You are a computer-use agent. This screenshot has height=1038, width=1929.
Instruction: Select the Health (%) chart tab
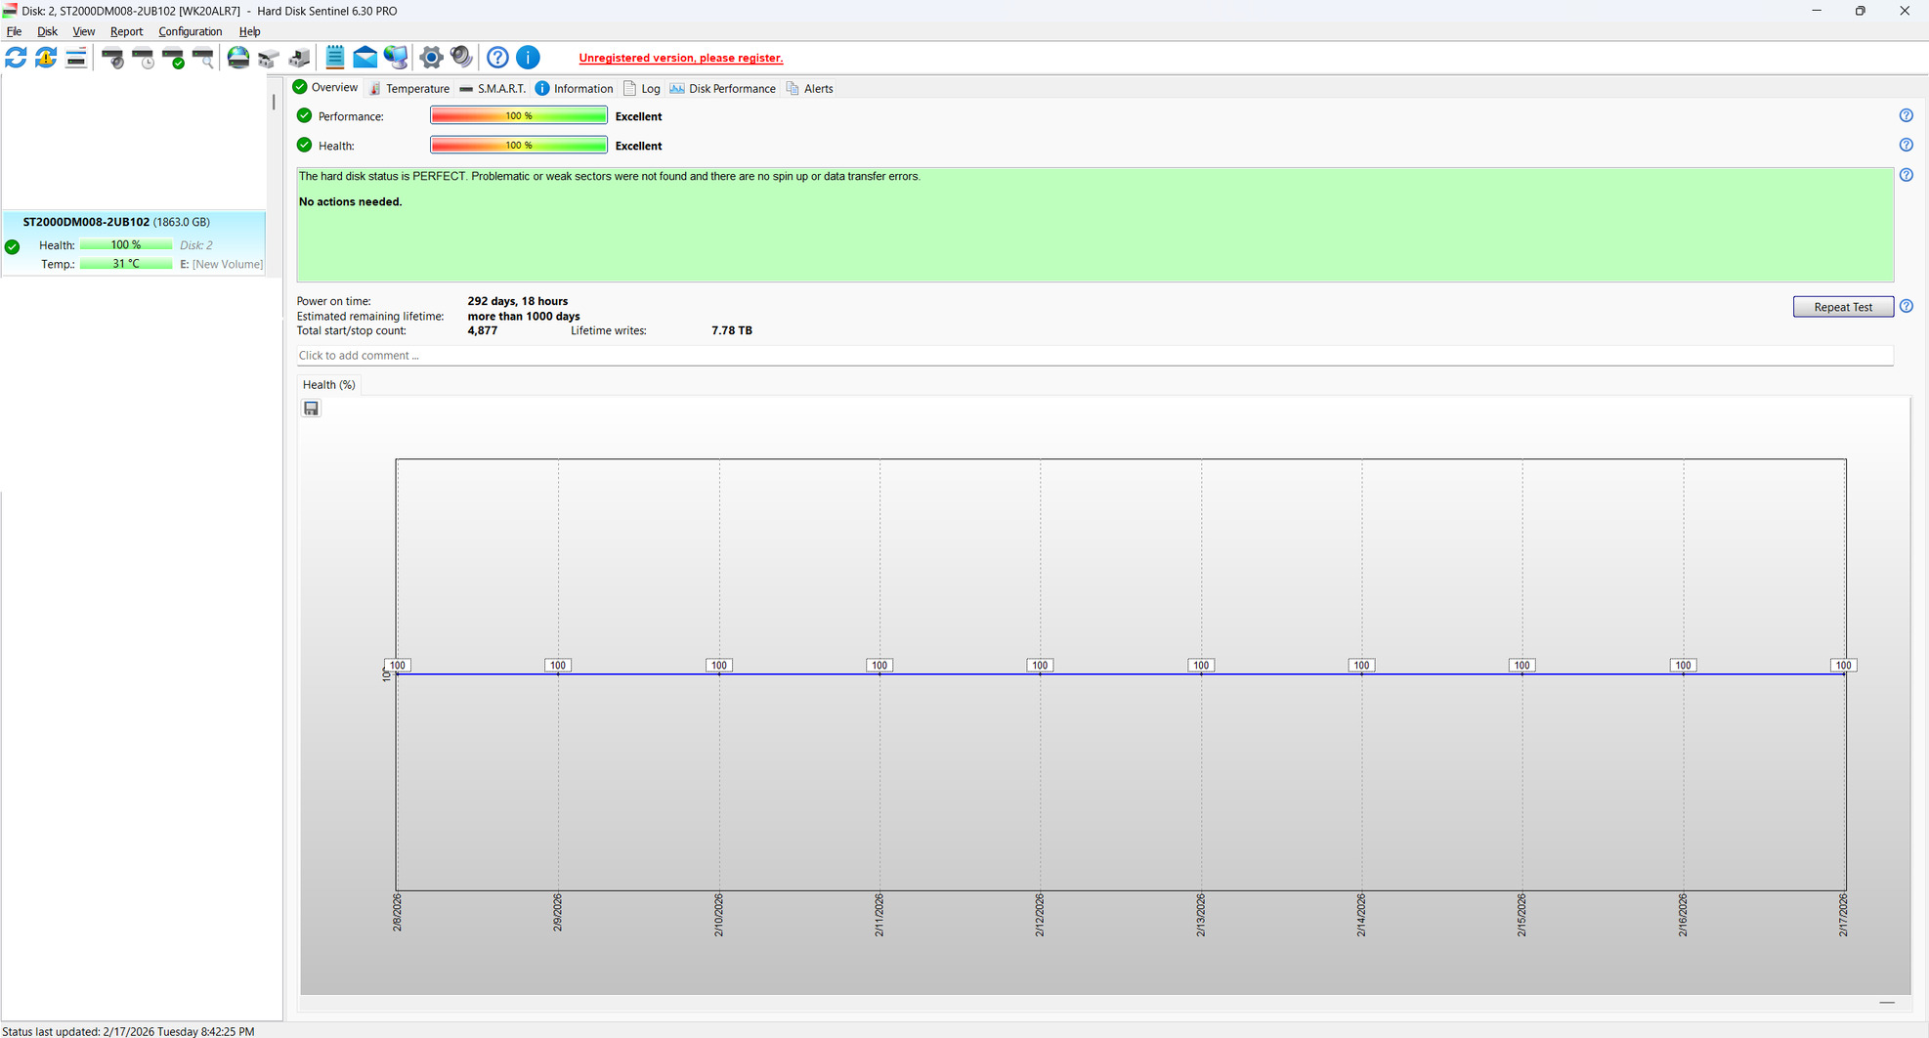point(328,385)
